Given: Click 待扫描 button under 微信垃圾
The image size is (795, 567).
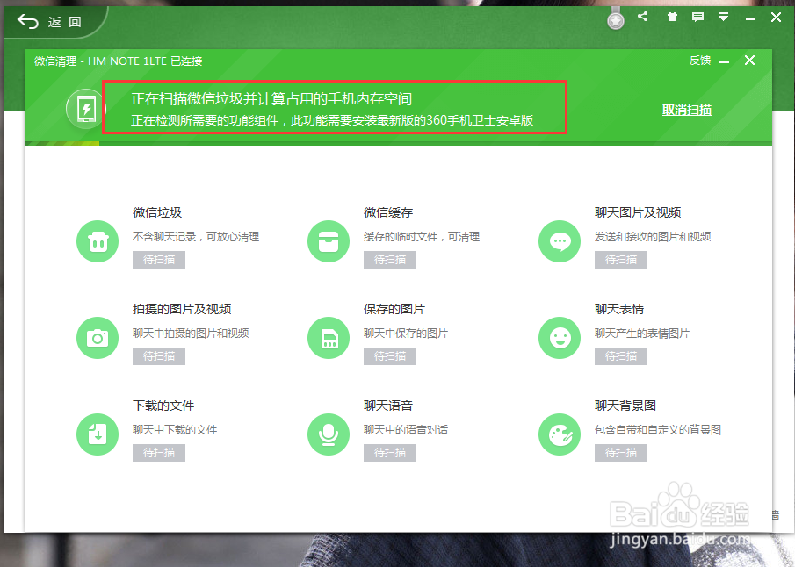Looking at the screenshot, I should [x=159, y=260].
